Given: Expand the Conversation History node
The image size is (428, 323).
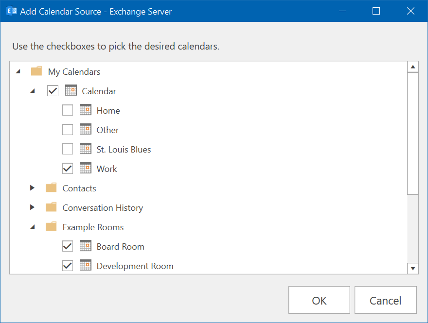Looking at the screenshot, I should click(32, 207).
